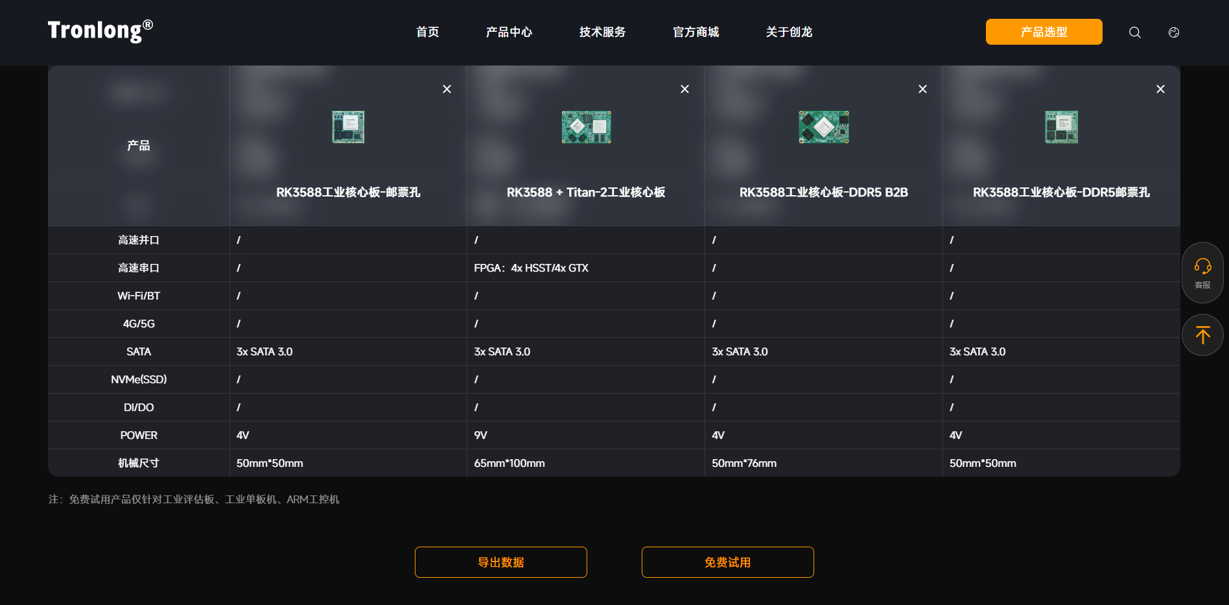Open RK3588 + Titan-2工业核心板 title
Viewport: 1229px width, 605px height.
coord(586,193)
